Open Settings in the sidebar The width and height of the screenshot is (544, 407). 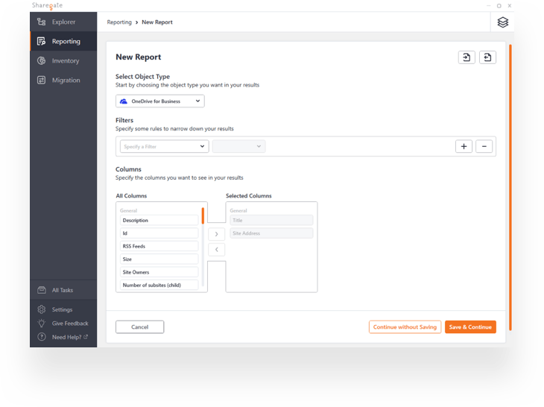click(63, 309)
